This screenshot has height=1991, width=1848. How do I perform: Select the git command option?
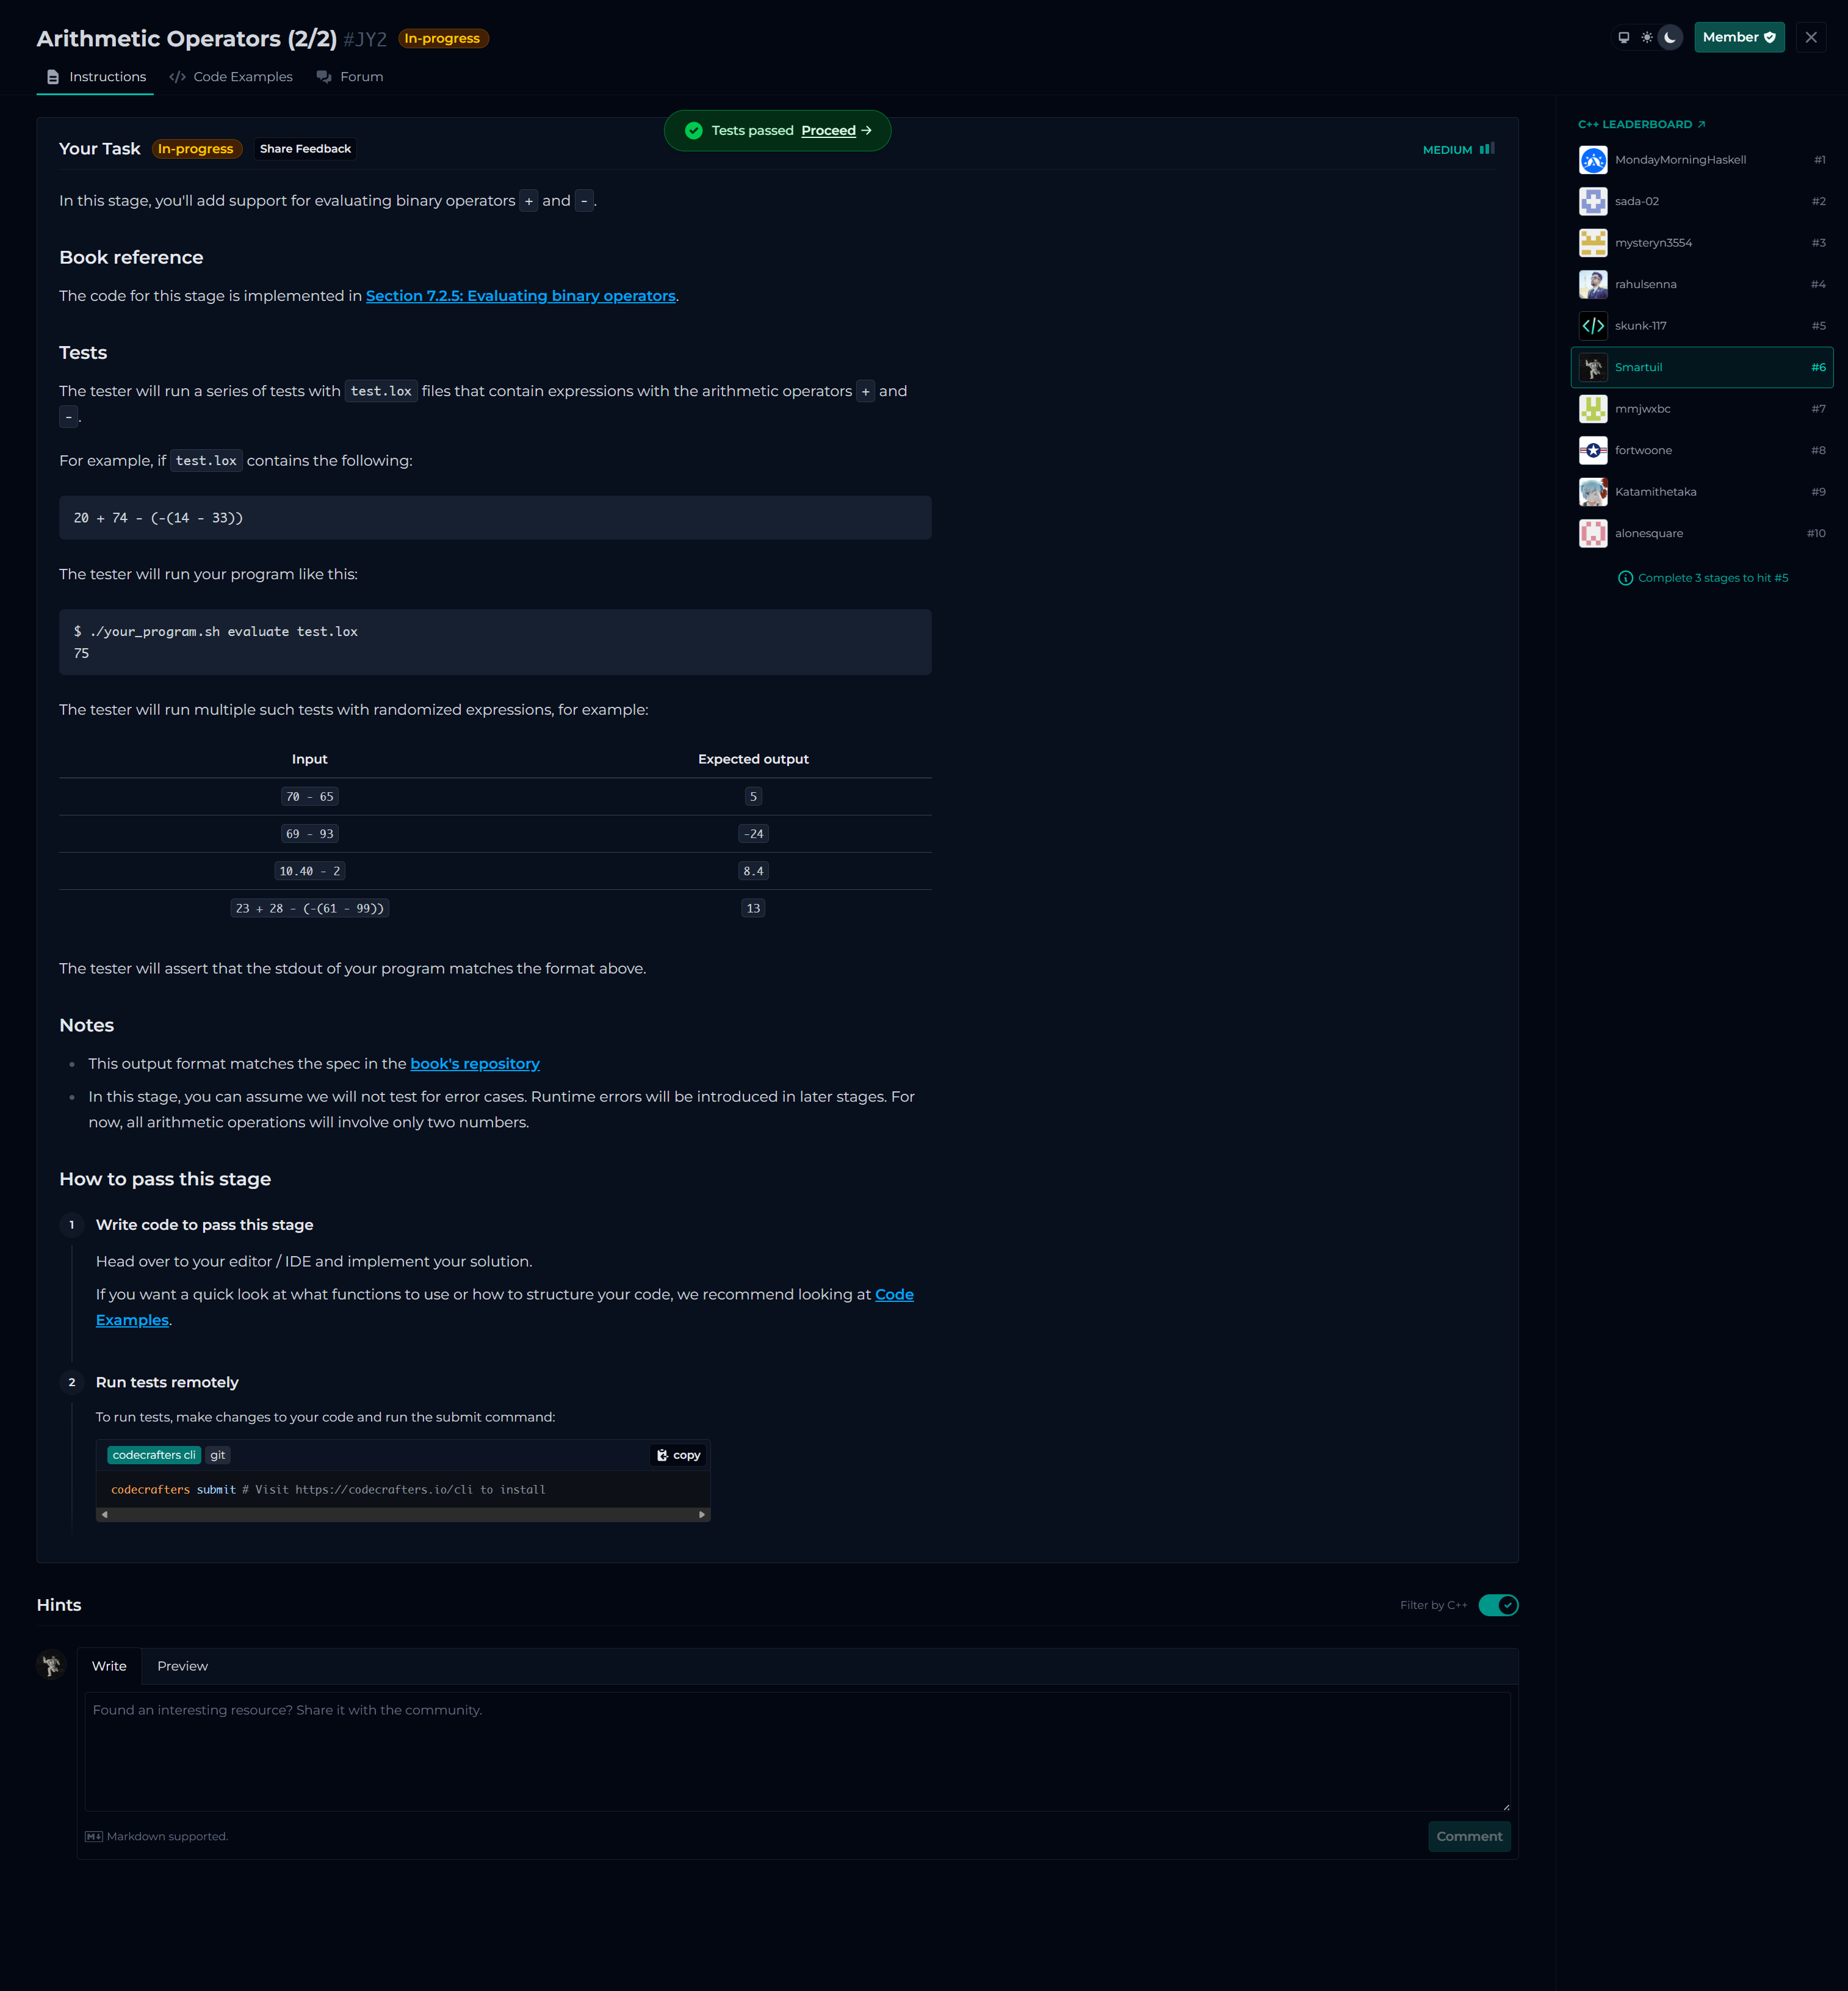(217, 1455)
